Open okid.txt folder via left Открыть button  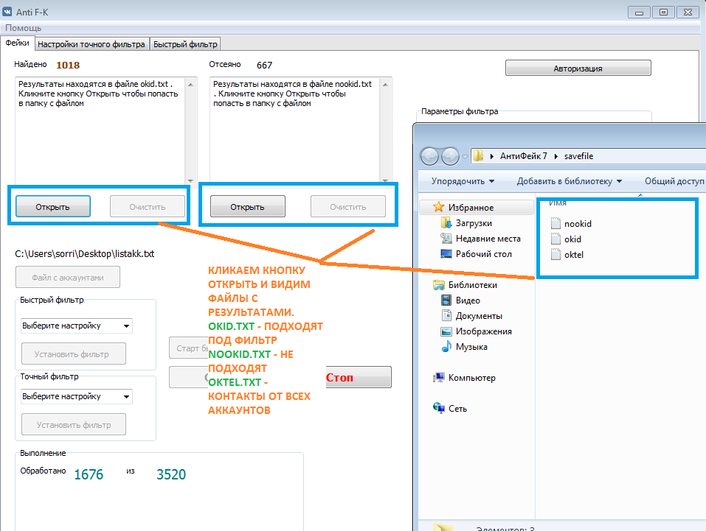[53, 206]
